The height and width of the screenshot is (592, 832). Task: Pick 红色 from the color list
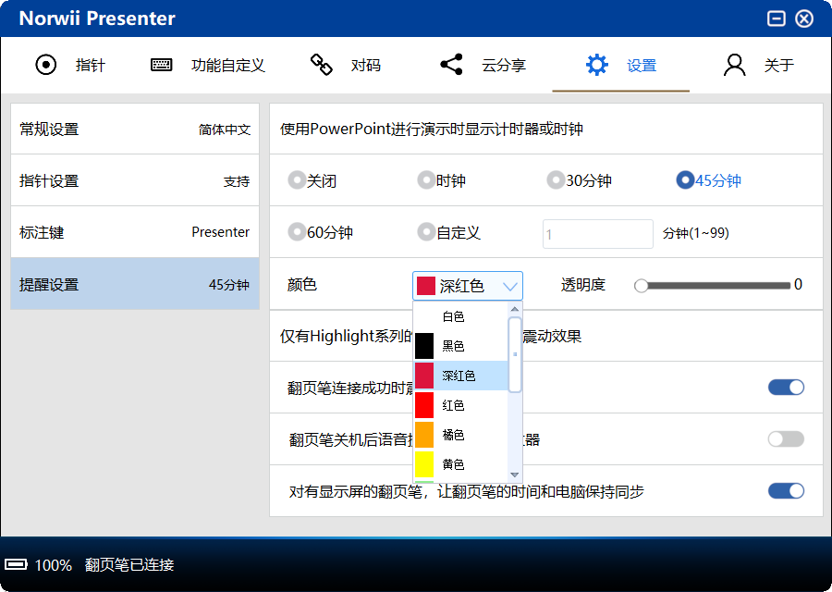[460, 405]
